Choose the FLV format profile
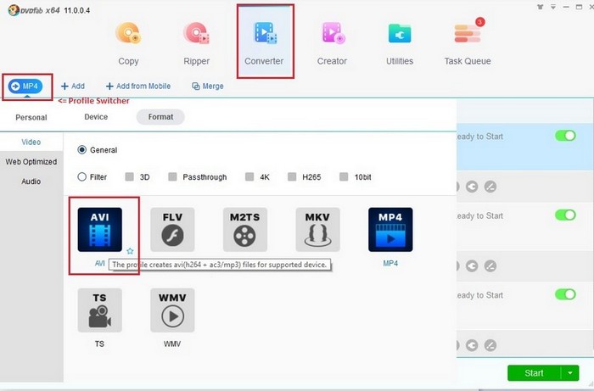The width and height of the screenshot is (594, 391). point(172,230)
